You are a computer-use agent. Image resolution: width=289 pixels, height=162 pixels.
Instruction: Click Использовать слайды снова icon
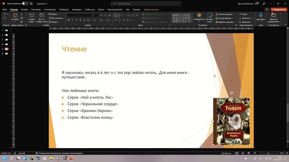coord(42,15)
